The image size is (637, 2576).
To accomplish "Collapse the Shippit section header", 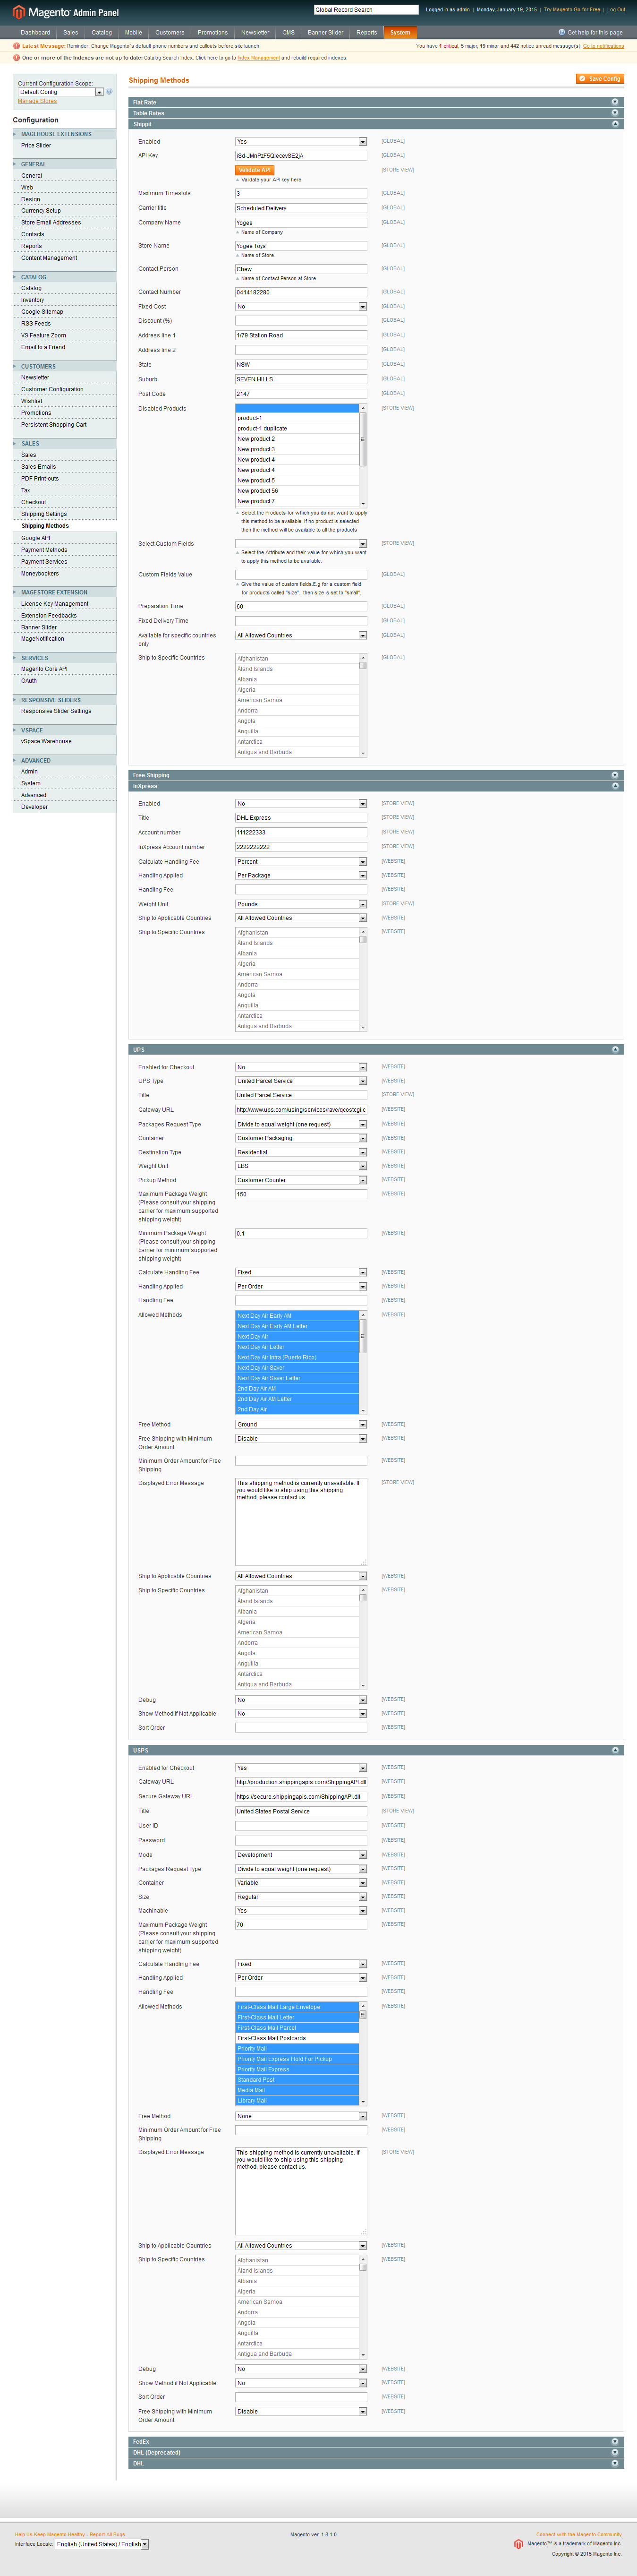I will point(376,124).
